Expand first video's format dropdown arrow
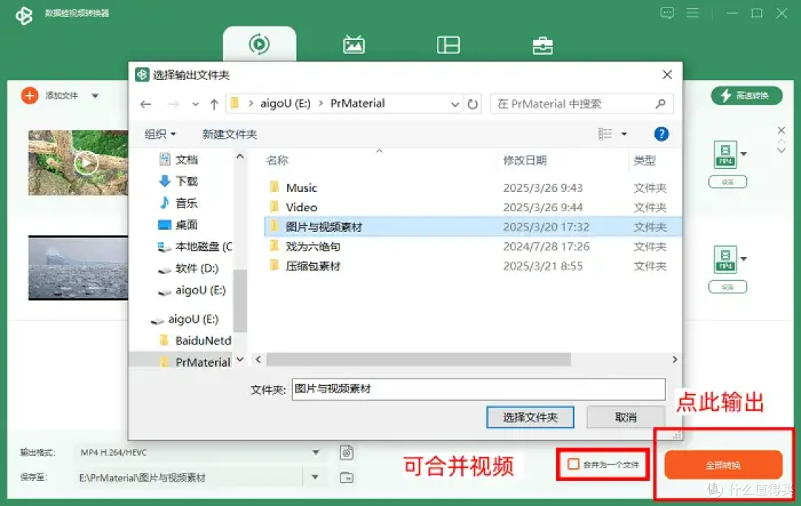The height and width of the screenshot is (506, 801). [x=744, y=154]
